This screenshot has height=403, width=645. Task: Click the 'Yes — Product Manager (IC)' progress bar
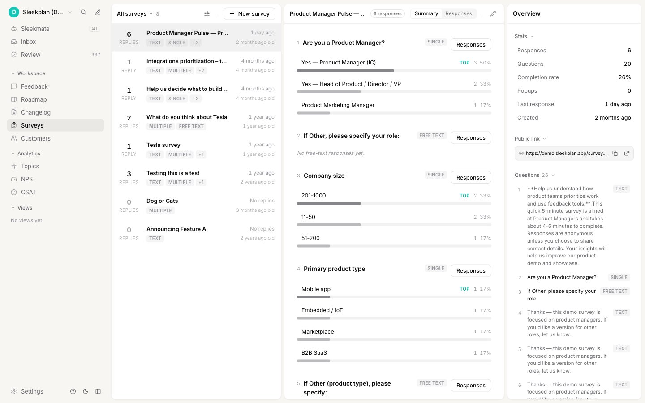click(x=394, y=71)
